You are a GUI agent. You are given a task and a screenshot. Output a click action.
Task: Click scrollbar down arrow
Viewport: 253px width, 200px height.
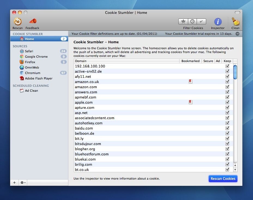pos(235,170)
